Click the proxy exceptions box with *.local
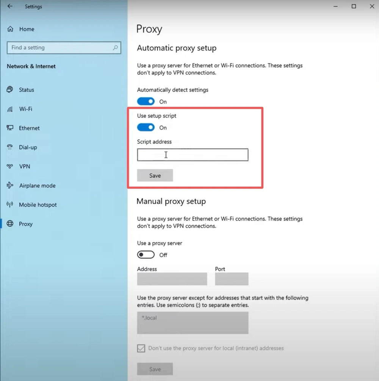Viewport: 379px width, 381px height. click(193, 323)
